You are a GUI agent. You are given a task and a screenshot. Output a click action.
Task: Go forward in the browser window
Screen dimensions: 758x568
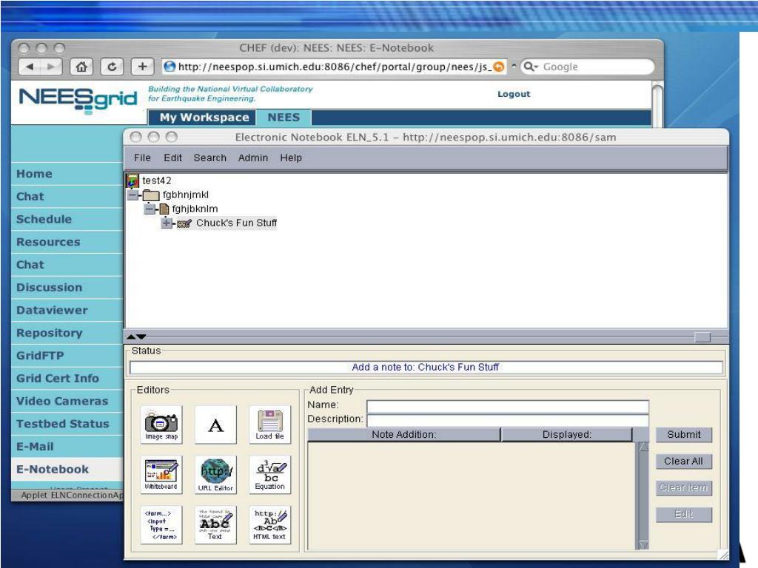[x=51, y=67]
